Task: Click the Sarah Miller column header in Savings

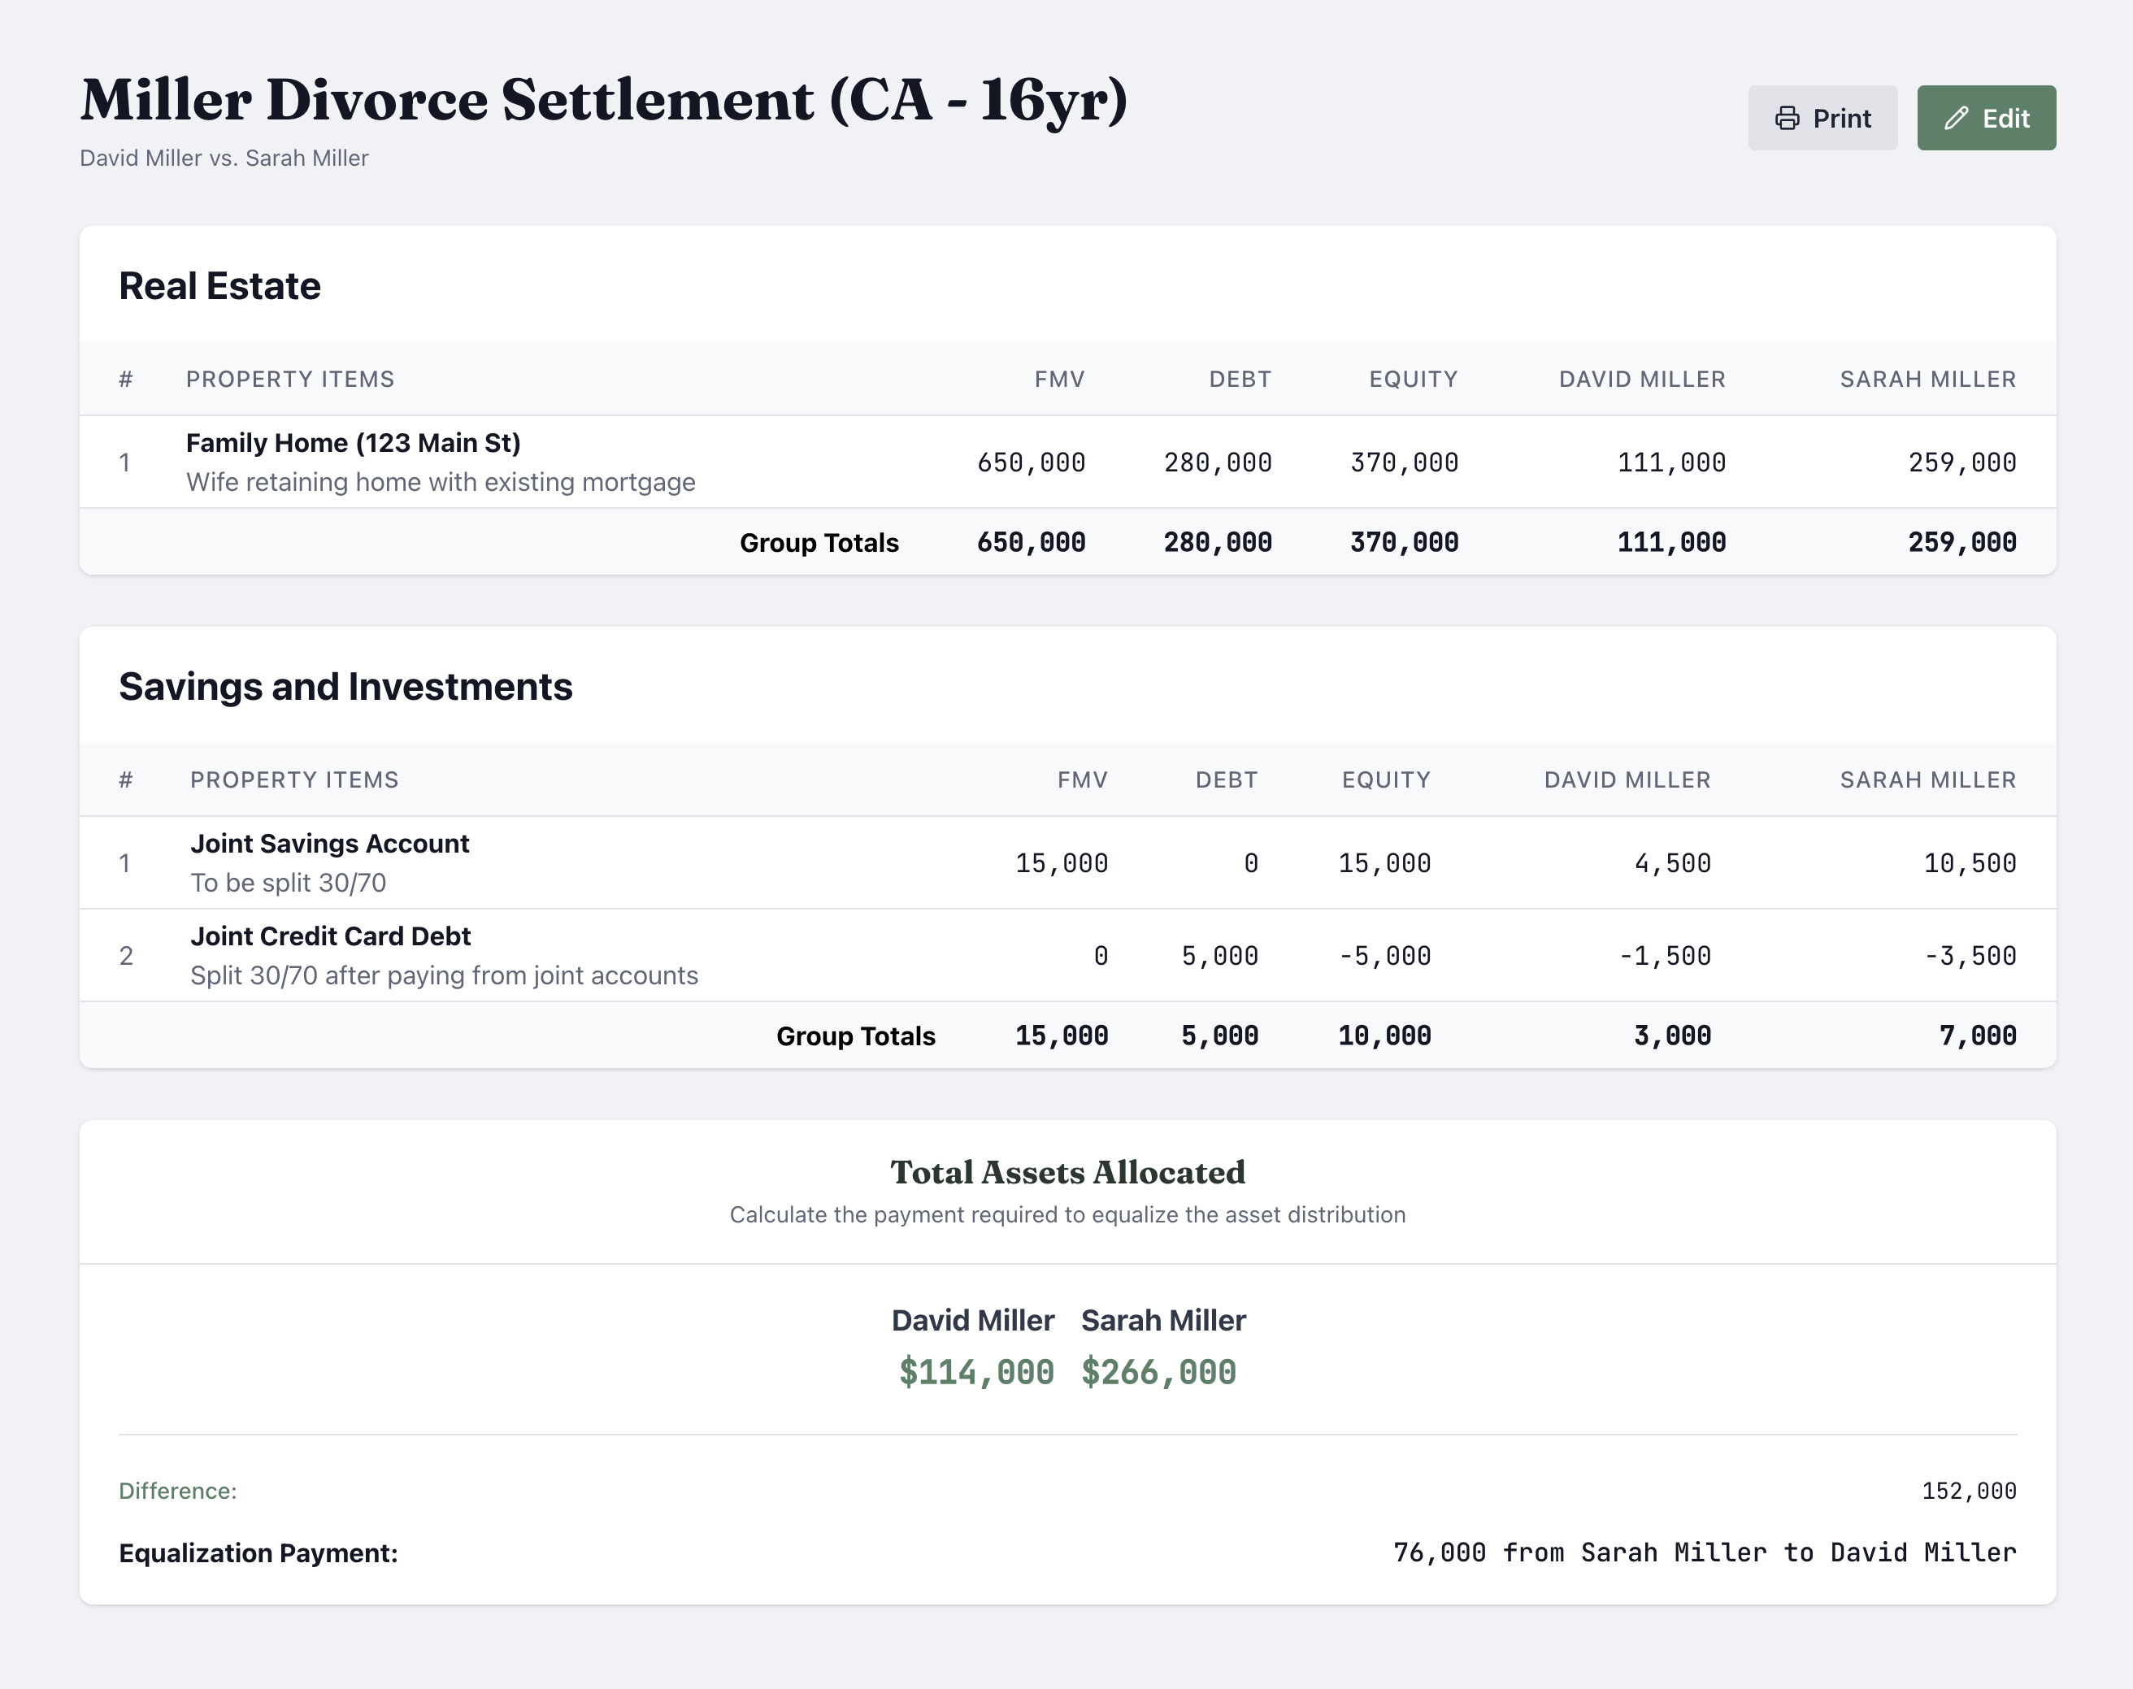Action: (x=1927, y=779)
